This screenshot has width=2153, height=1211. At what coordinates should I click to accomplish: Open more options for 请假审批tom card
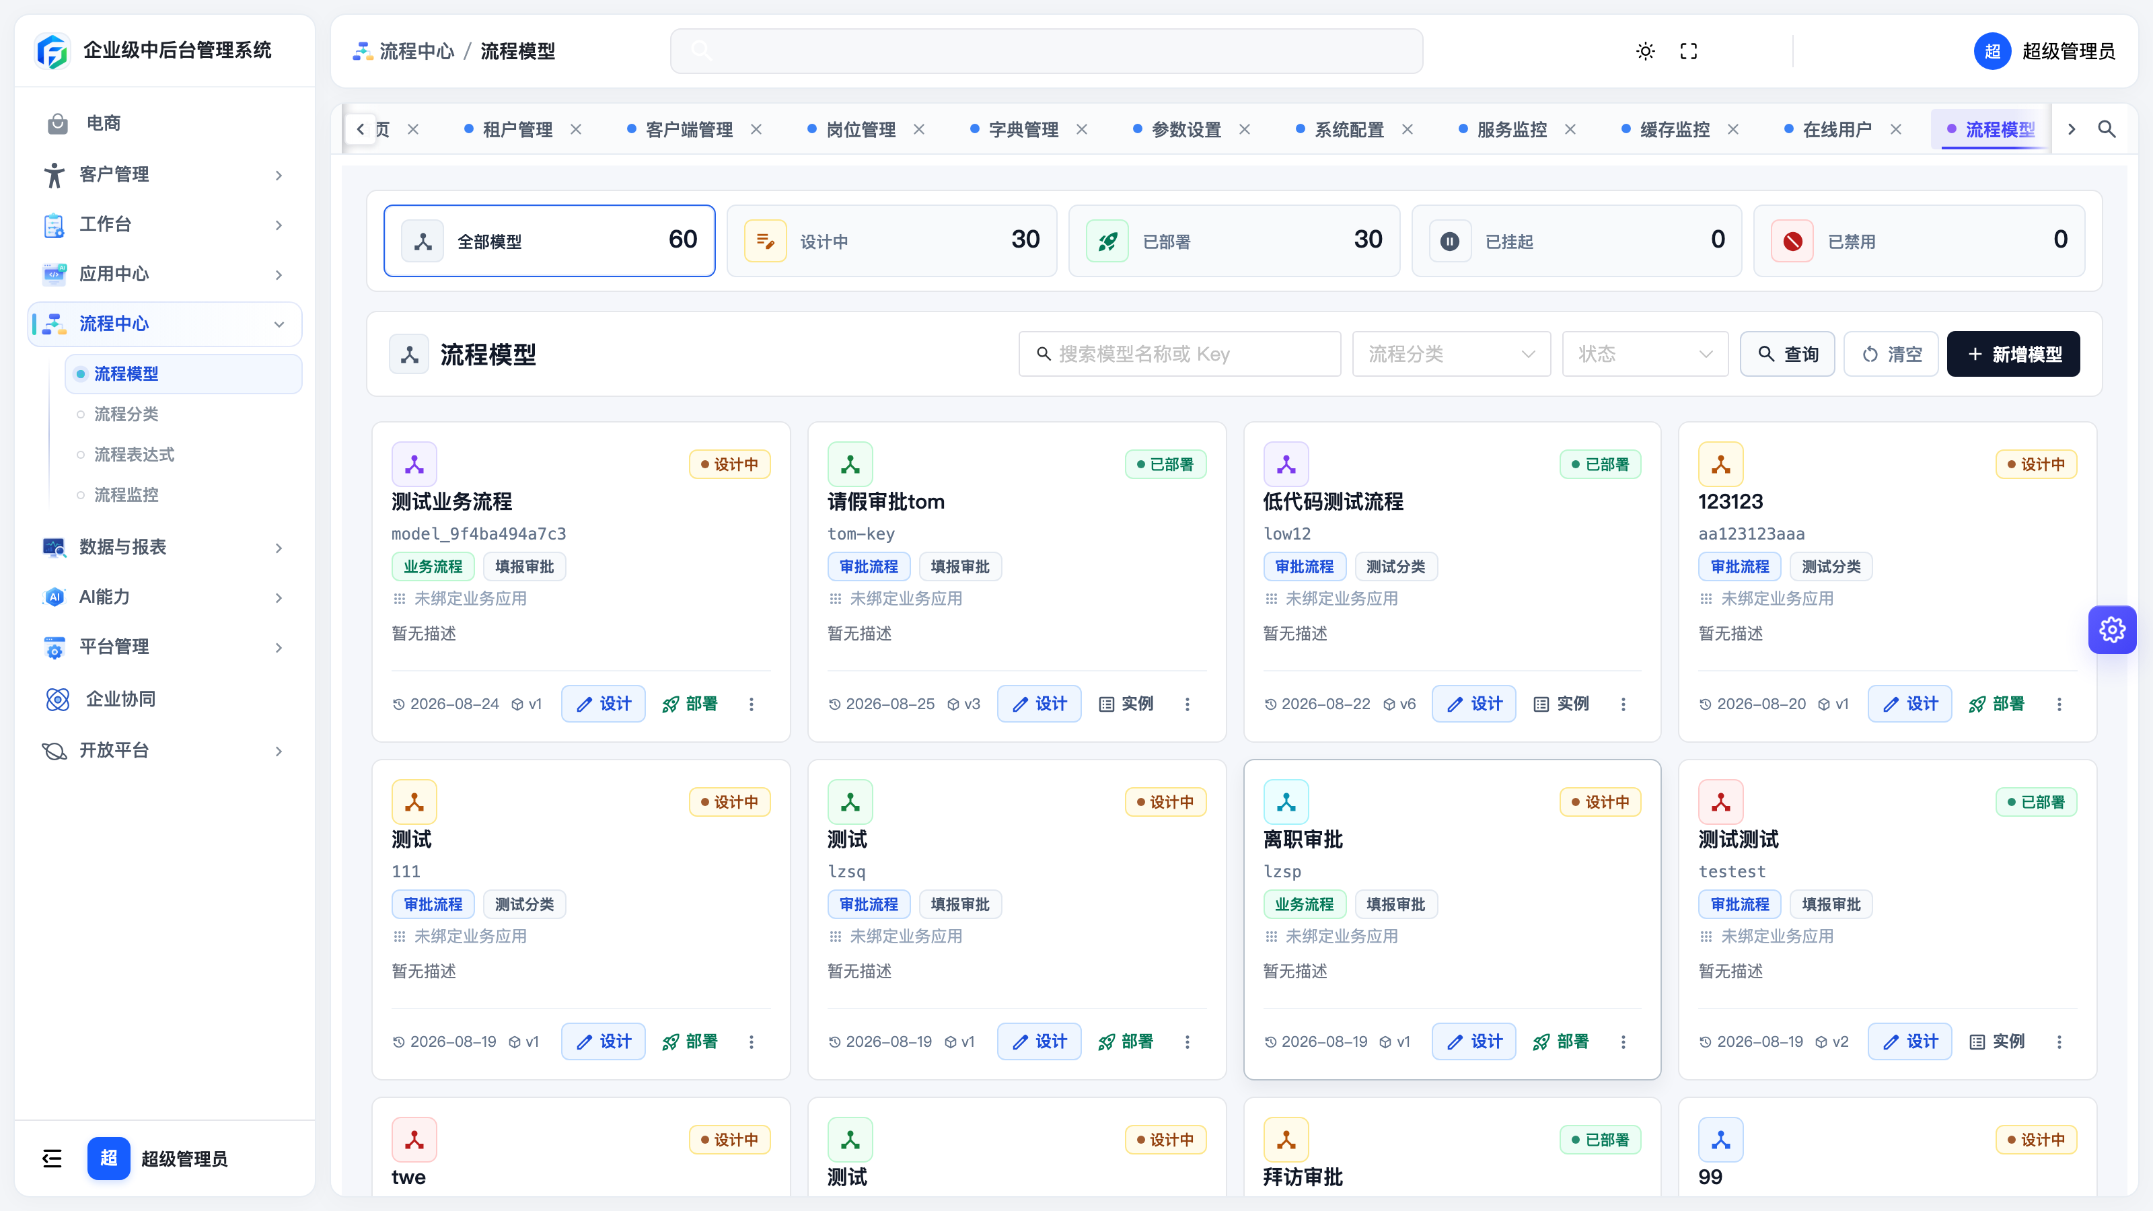[1187, 704]
